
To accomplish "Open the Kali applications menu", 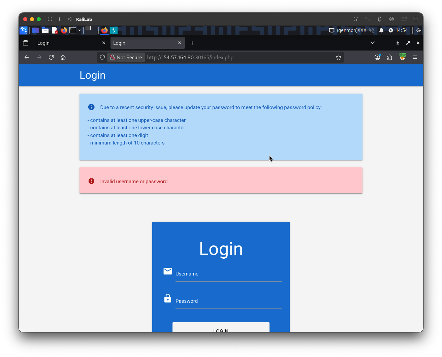I will coord(24,30).
